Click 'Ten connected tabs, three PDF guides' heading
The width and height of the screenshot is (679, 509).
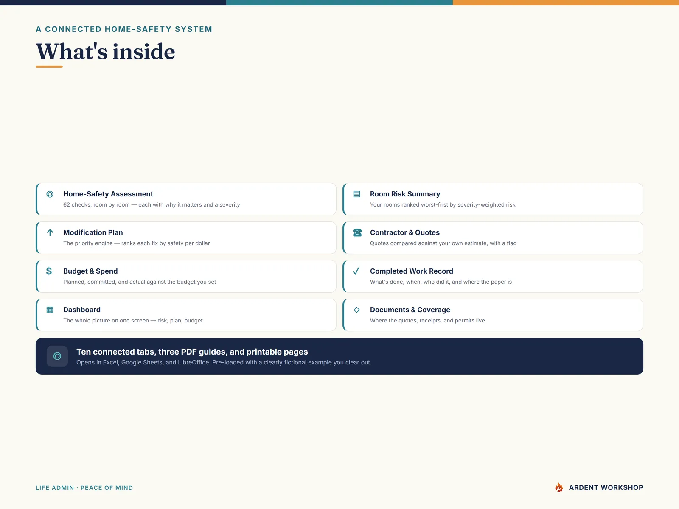click(192, 352)
